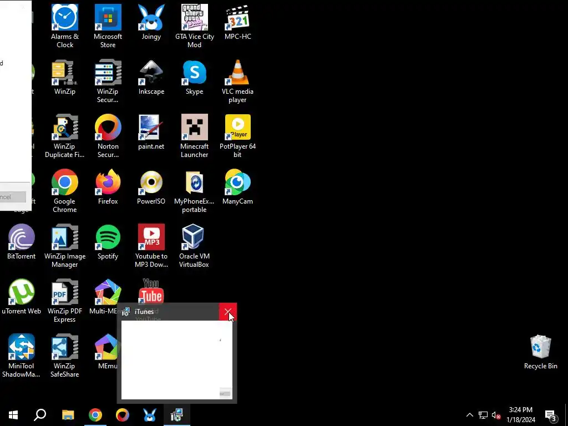Open the Windows Start menu
Screen dimensions: 568x426
[13, 415]
